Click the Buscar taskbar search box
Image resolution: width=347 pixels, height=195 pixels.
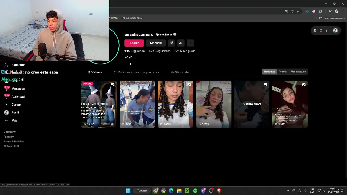pyautogui.click(x=142, y=191)
